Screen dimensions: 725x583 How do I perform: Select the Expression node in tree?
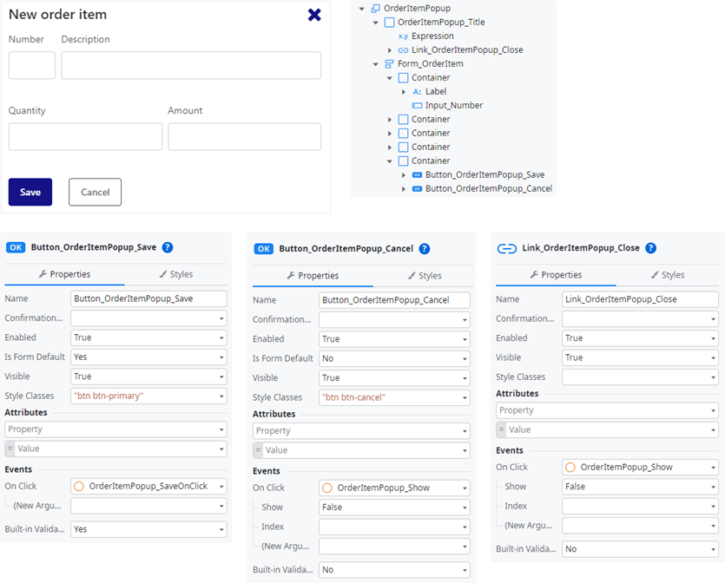pyautogui.click(x=432, y=36)
